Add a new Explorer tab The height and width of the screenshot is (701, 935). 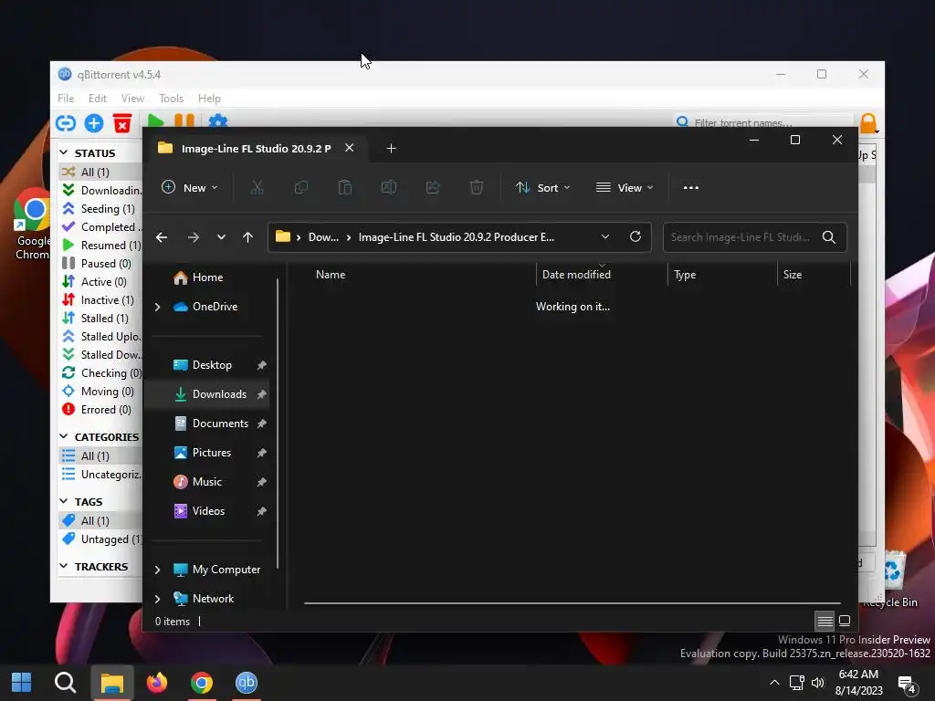[391, 149]
